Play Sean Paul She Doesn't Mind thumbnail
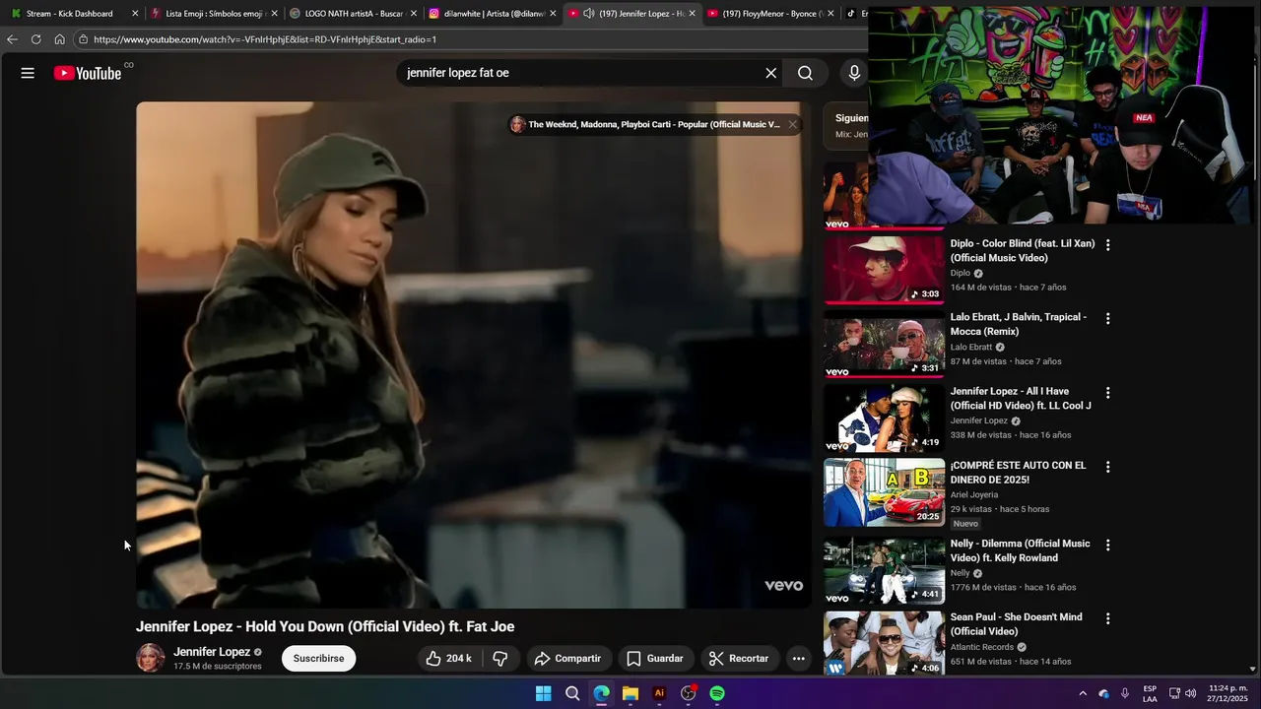 (884, 643)
